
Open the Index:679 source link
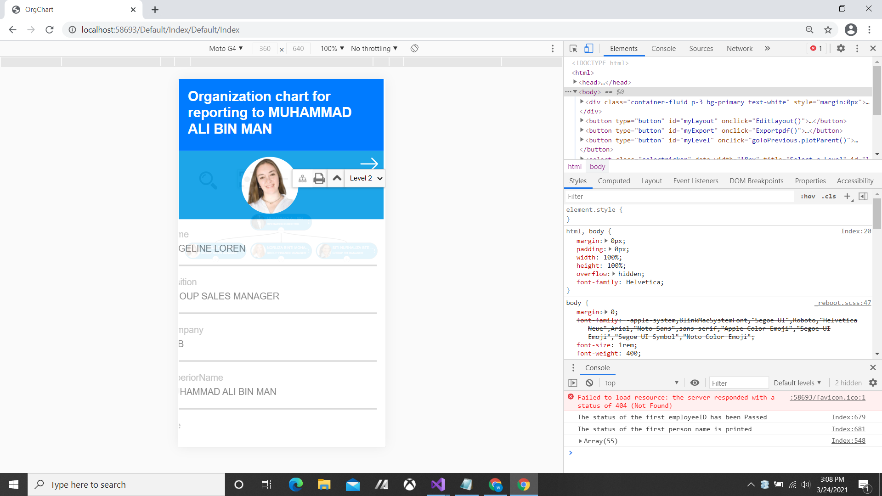click(x=848, y=417)
